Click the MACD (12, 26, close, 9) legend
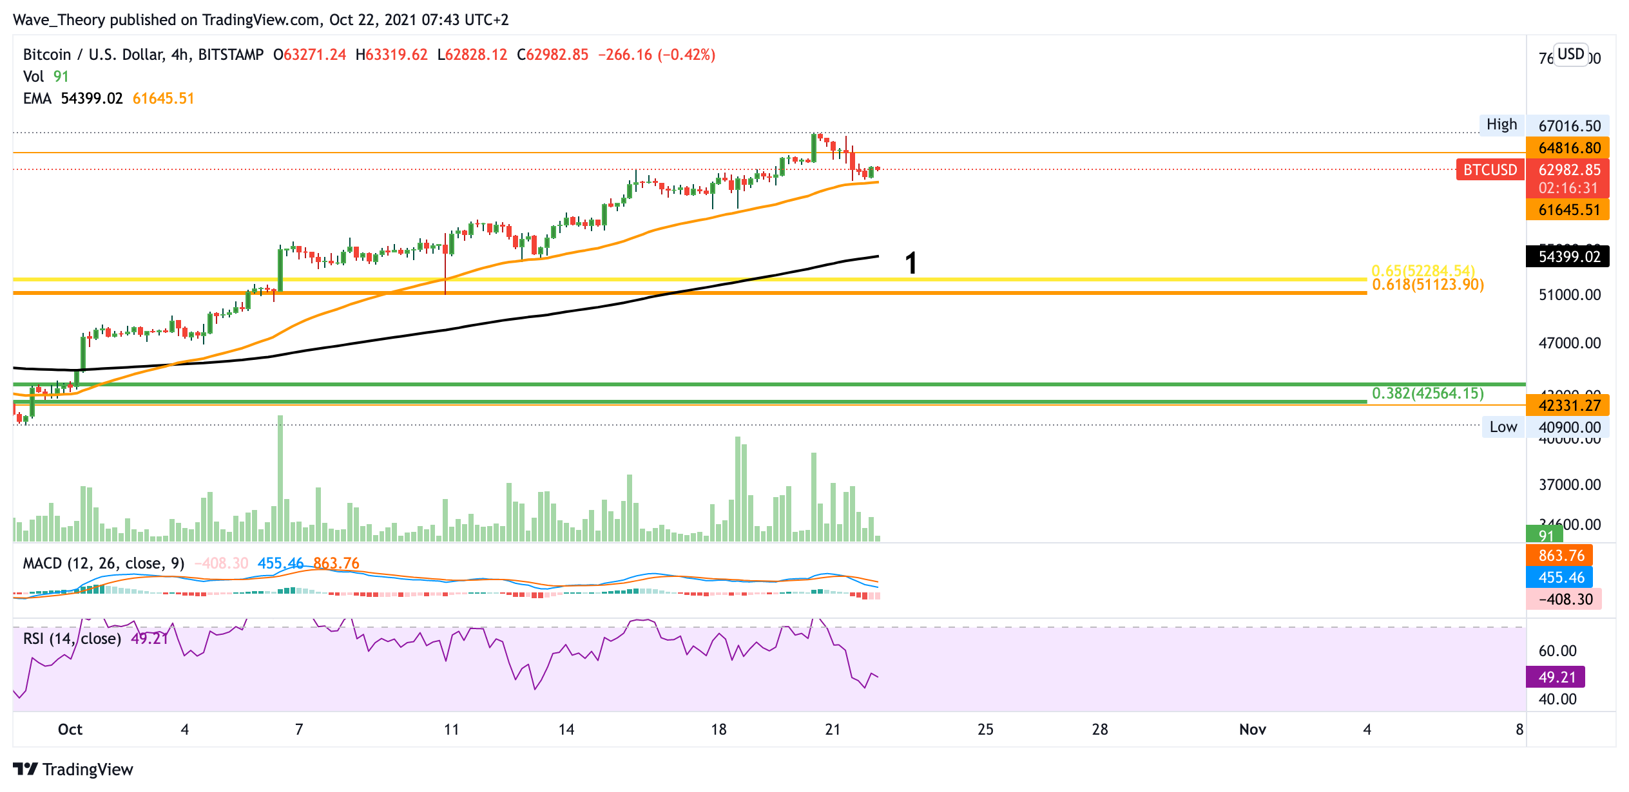The width and height of the screenshot is (1629, 792). (x=103, y=563)
